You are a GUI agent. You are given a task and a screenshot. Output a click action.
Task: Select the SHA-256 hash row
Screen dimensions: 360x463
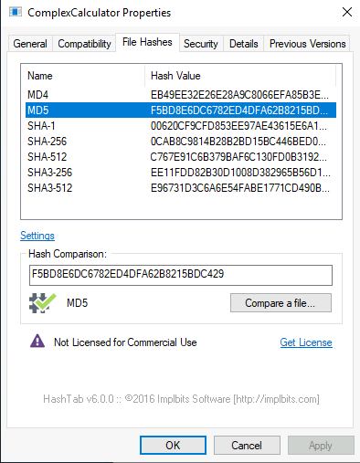click(x=181, y=142)
